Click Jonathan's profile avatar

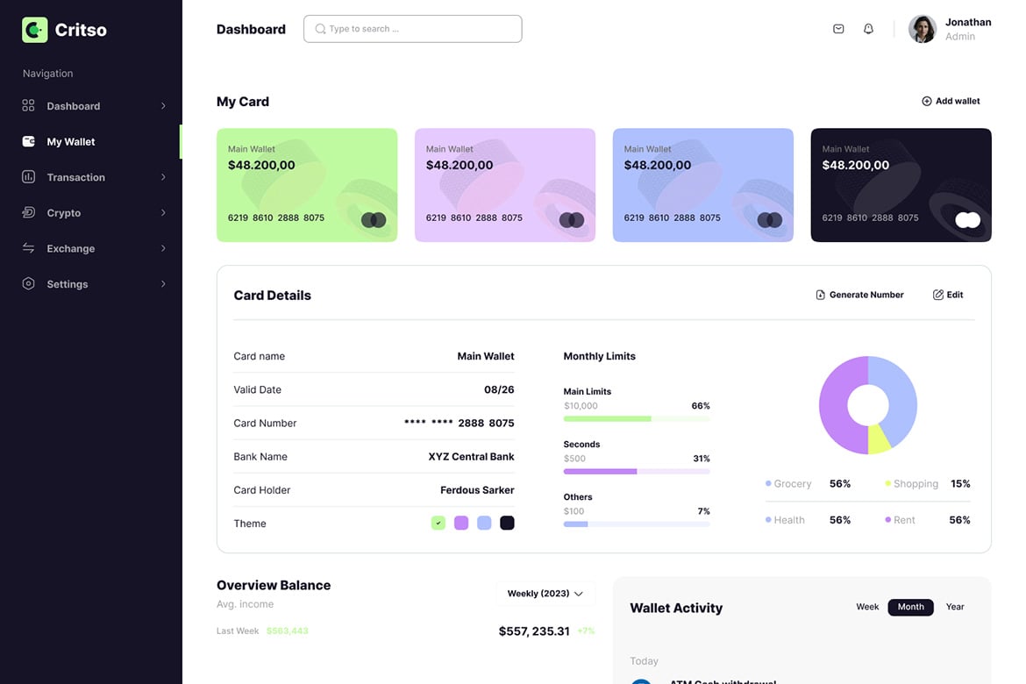point(922,29)
